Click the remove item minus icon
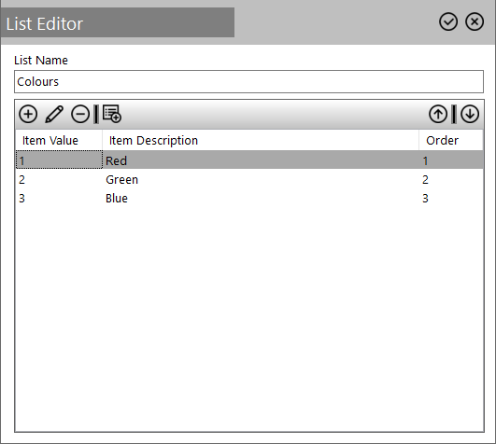The height and width of the screenshot is (444, 496). click(80, 114)
